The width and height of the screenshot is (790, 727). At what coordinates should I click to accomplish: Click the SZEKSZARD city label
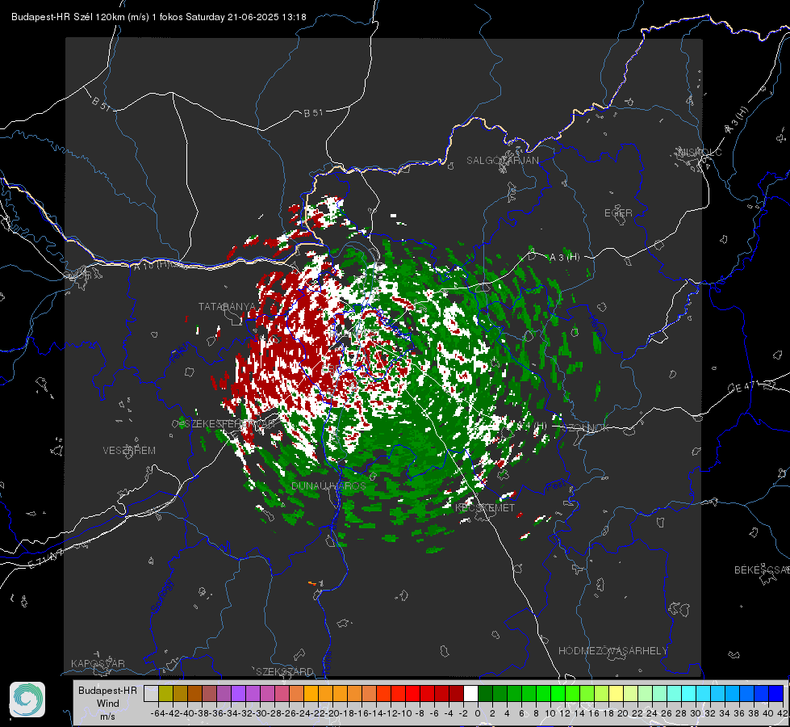(285, 671)
